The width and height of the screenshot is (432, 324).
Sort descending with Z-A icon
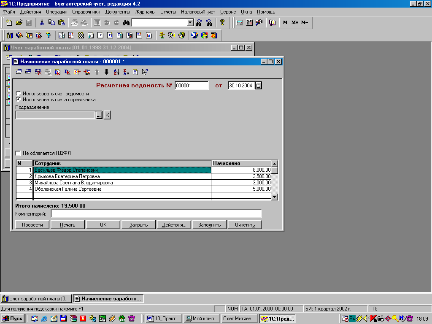tap(126, 72)
